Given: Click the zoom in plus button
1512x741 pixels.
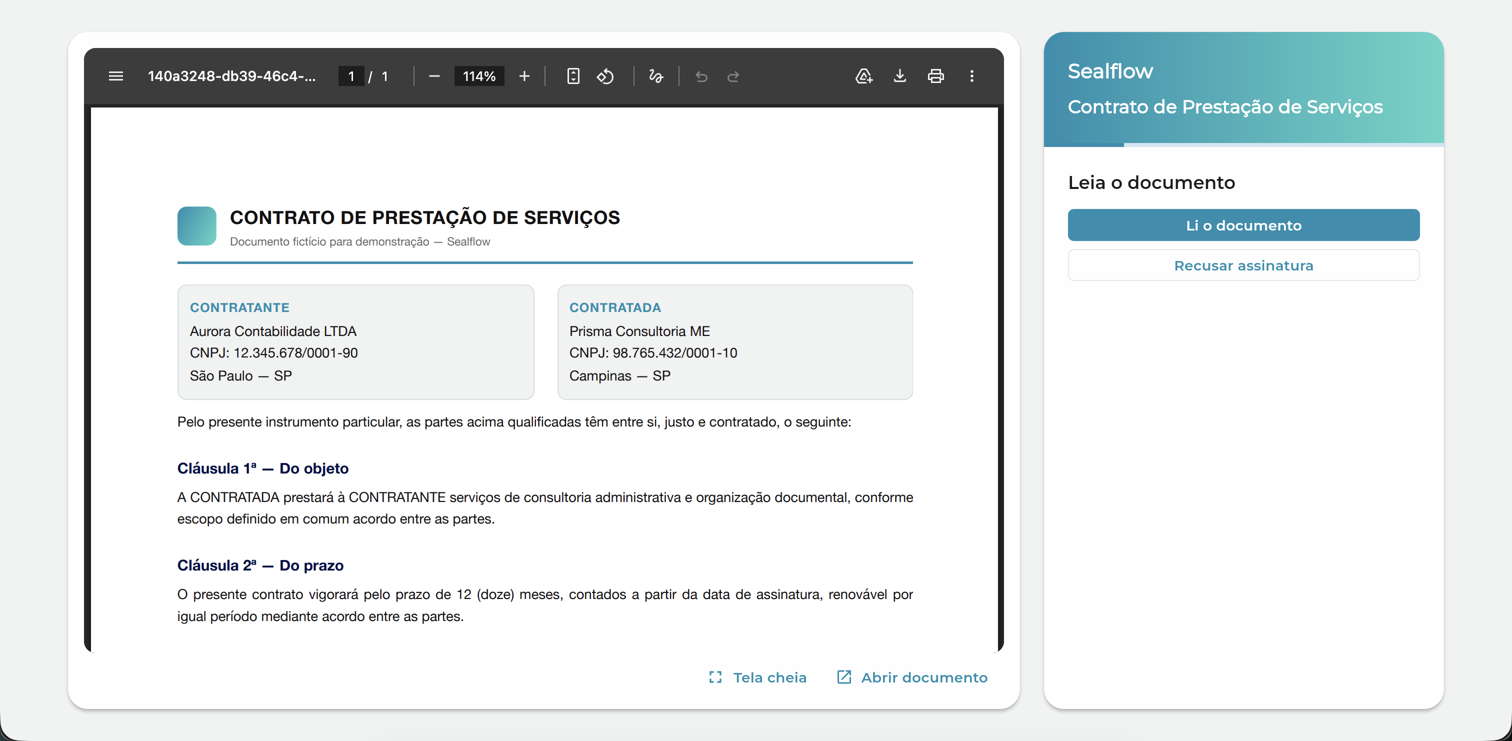Looking at the screenshot, I should [x=524, y=76].
